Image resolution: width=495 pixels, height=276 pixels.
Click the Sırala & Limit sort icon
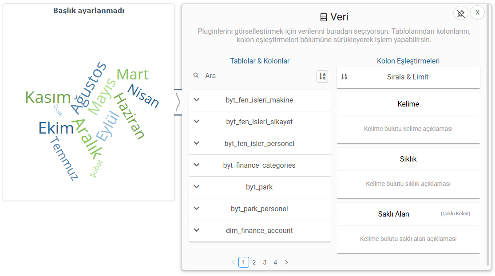(344, 77)
